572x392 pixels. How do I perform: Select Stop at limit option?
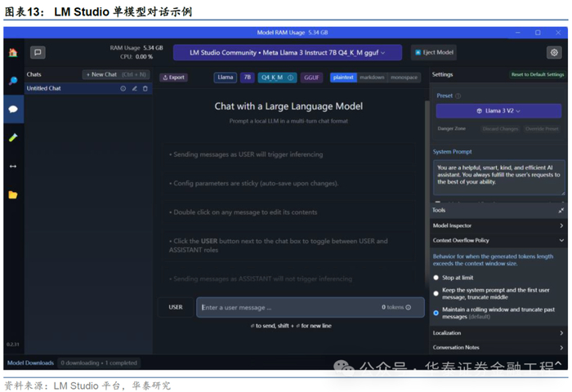tap(436, 278)
